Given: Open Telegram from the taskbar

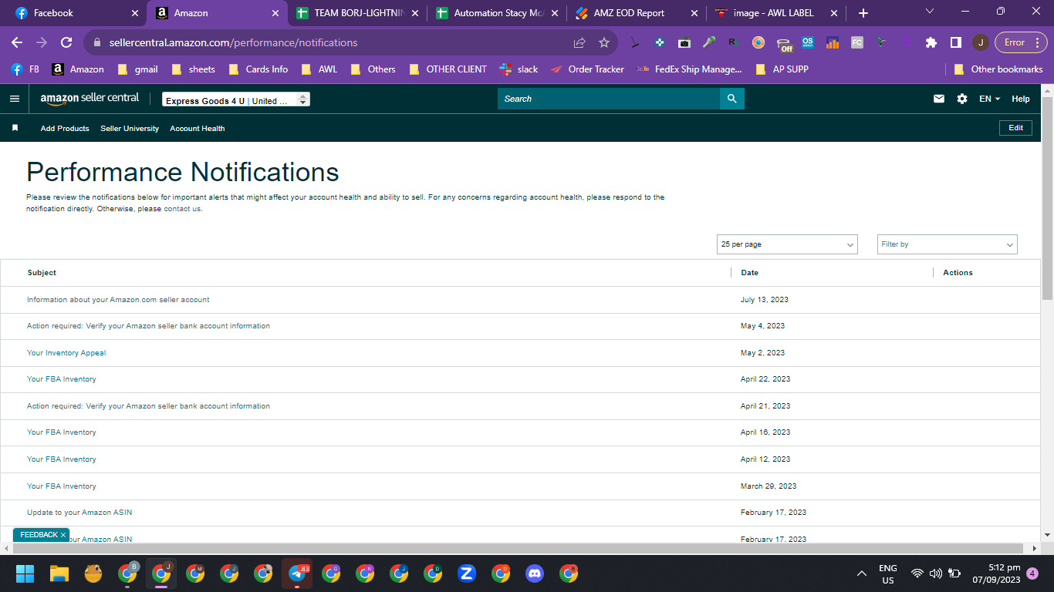Looking at the screenshot, I should tap(296, 573).
